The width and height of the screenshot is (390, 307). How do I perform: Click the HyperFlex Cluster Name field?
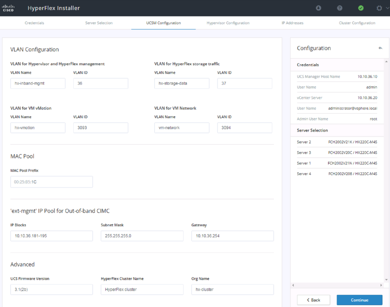click(142, 289)
